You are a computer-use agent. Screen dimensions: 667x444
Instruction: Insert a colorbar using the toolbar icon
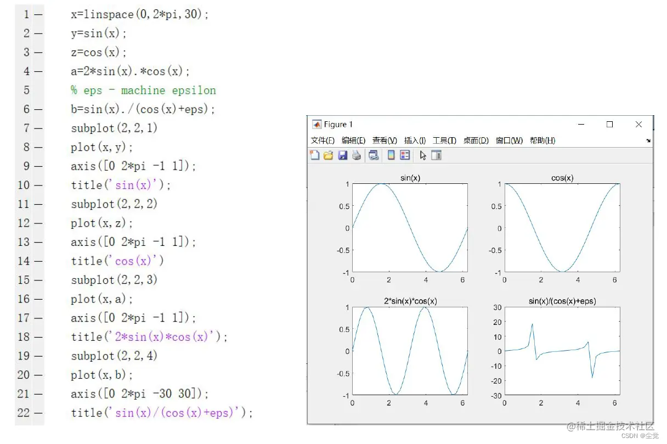point(391,155)
